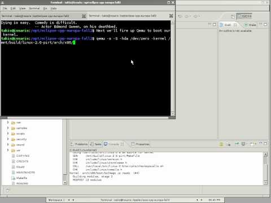Click the Terminal task in bottom taskbar

(135, 200)
